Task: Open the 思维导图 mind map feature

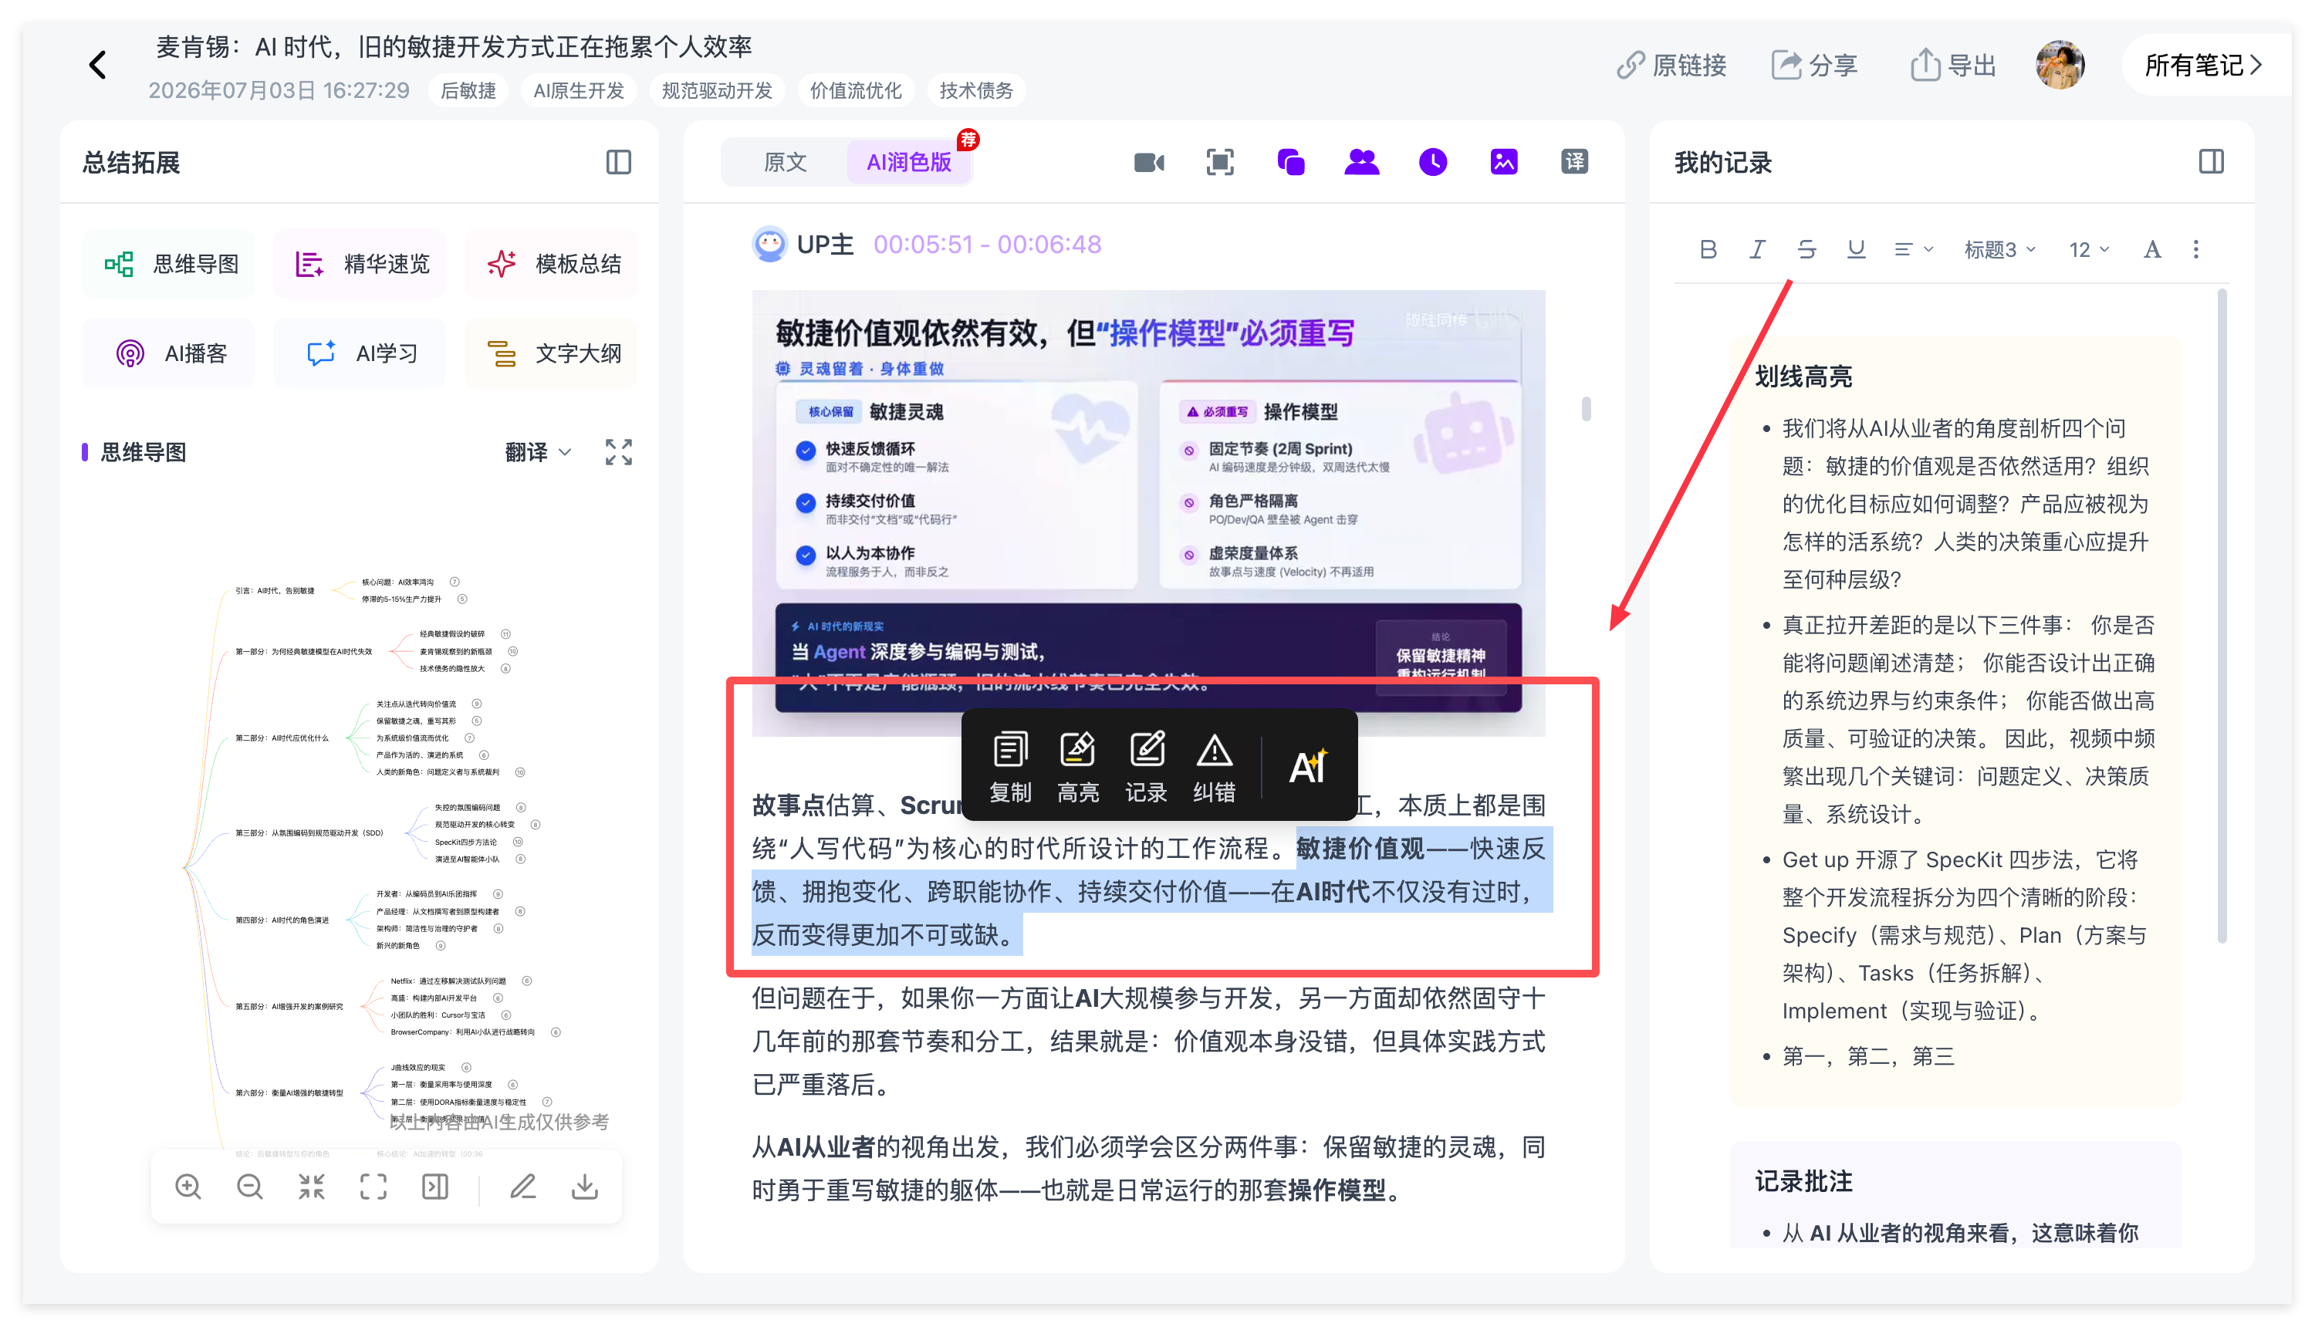Action: pos(171,265)
